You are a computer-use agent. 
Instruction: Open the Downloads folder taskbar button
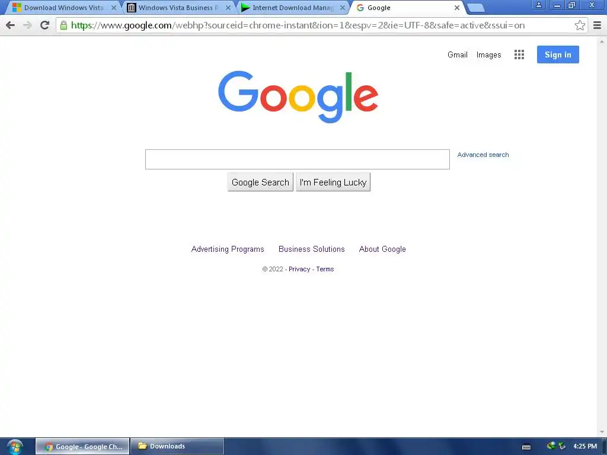click(177, 447)
